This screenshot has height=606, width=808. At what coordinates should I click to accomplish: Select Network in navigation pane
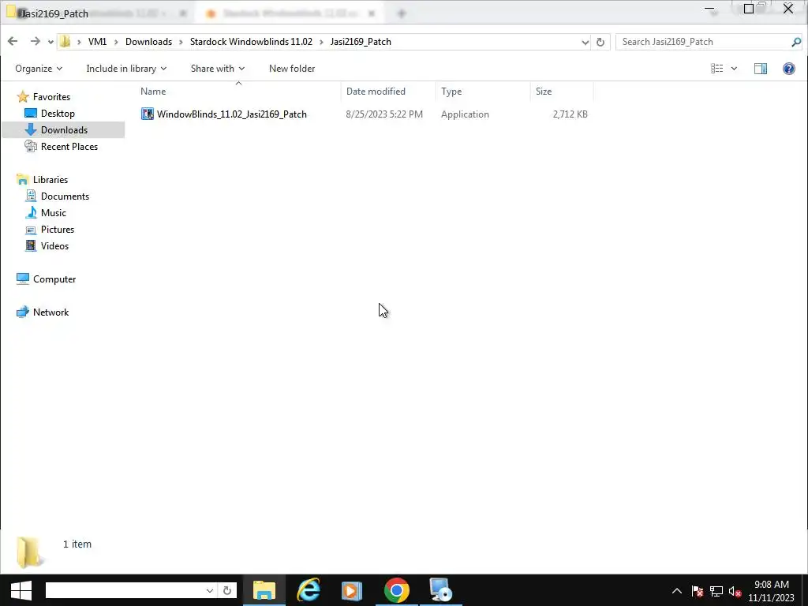(x=51, y=312)
